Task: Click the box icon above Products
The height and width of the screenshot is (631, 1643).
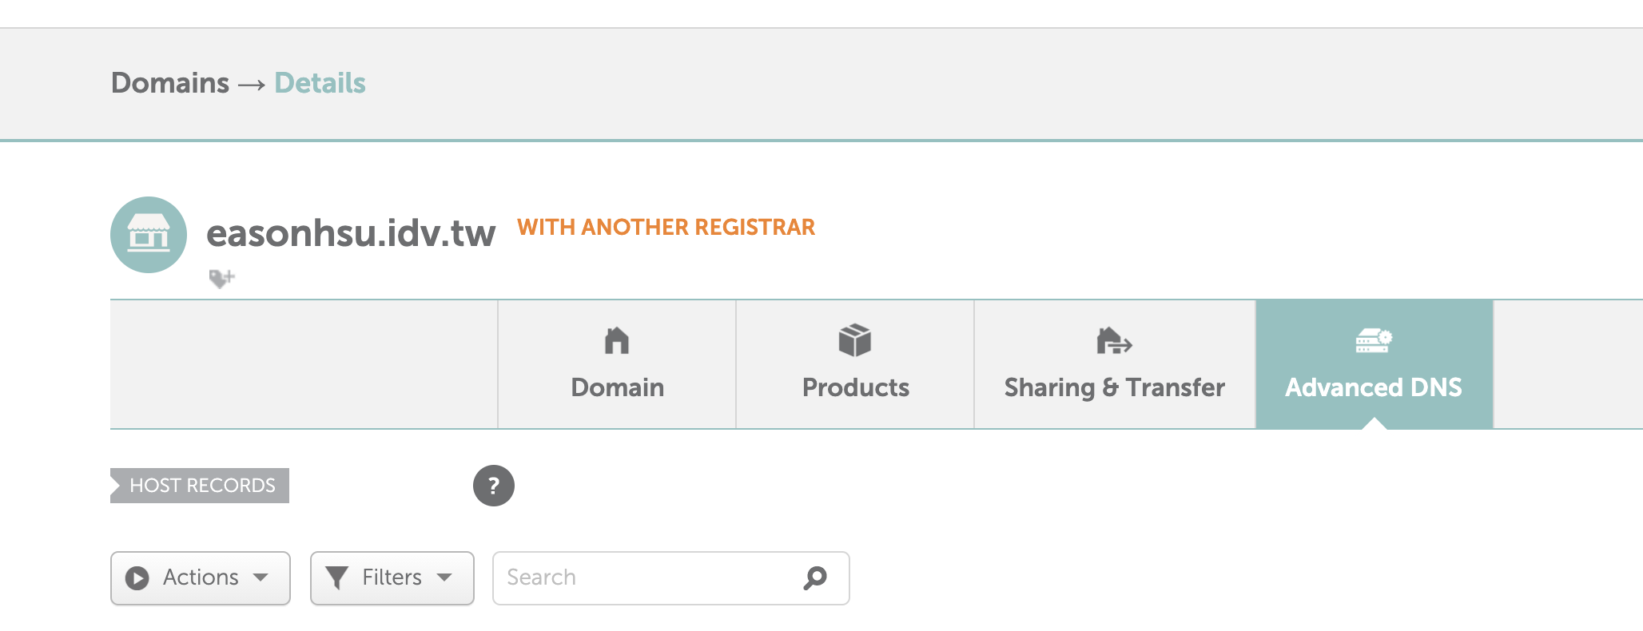Action: [855, 341]
